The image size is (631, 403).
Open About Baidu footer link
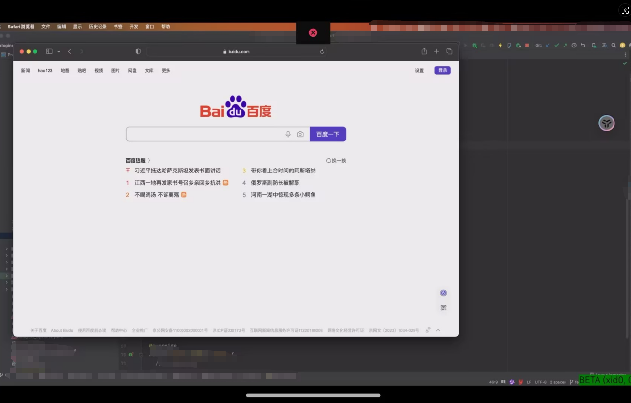coord(62,330)
